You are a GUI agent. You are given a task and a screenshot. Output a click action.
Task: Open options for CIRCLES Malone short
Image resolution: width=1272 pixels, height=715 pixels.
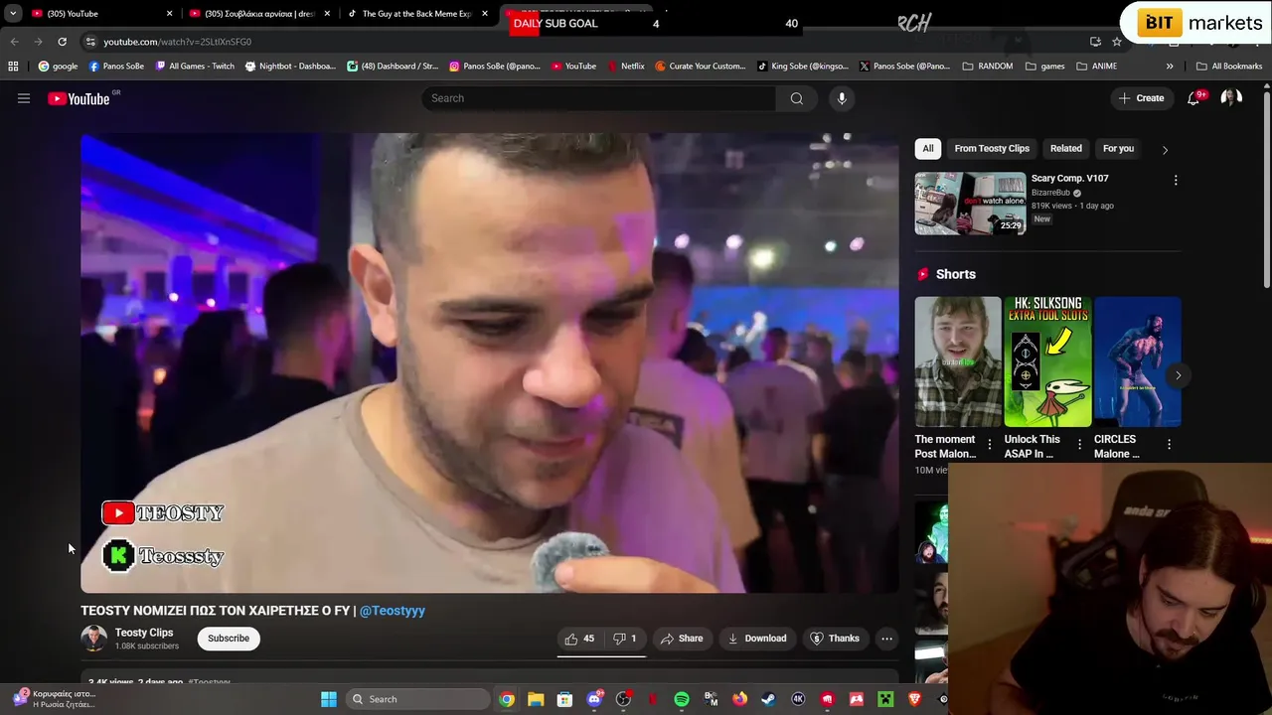(x=1169, y=444)
